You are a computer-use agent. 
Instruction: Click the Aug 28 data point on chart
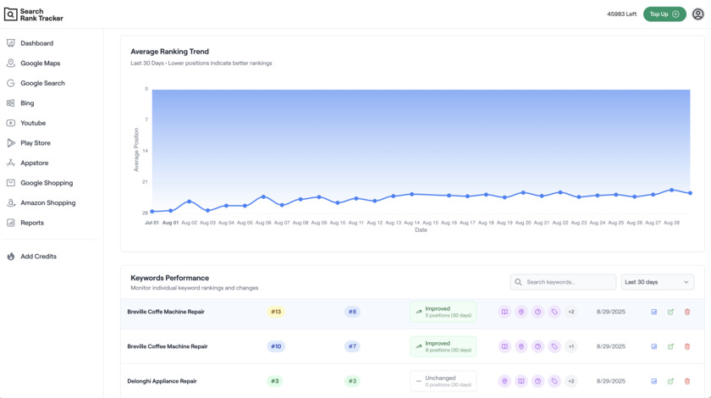(672, 191)
